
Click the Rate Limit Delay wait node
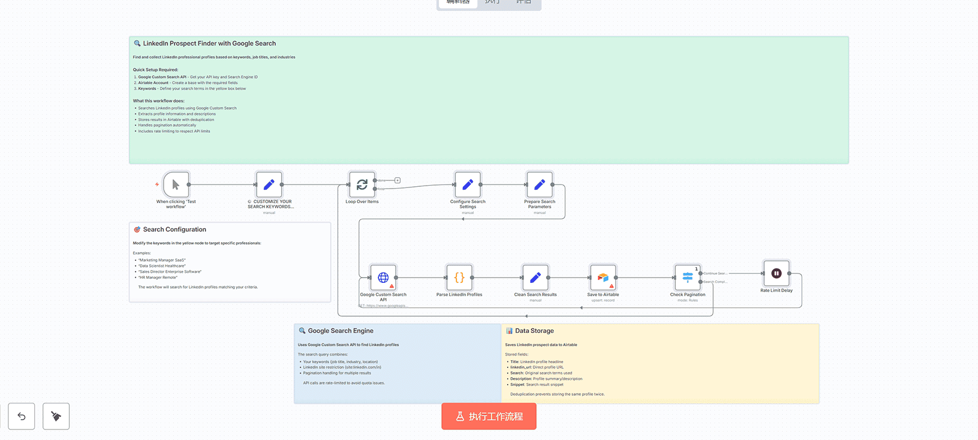click(777, 274)
